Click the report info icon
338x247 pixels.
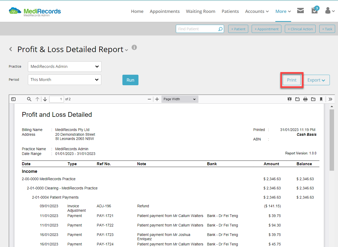134,47
